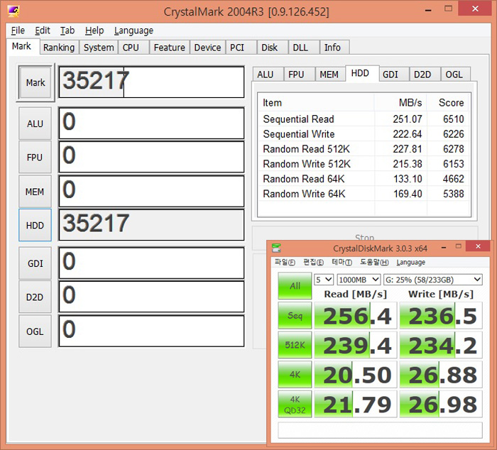This screenshot has height=450, width=497.
Task: Run the Seq disk test
Action: coord(295,316)
